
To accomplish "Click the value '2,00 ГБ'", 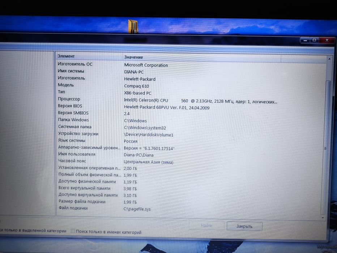I will pyautogui.click(x=130, y=168).
